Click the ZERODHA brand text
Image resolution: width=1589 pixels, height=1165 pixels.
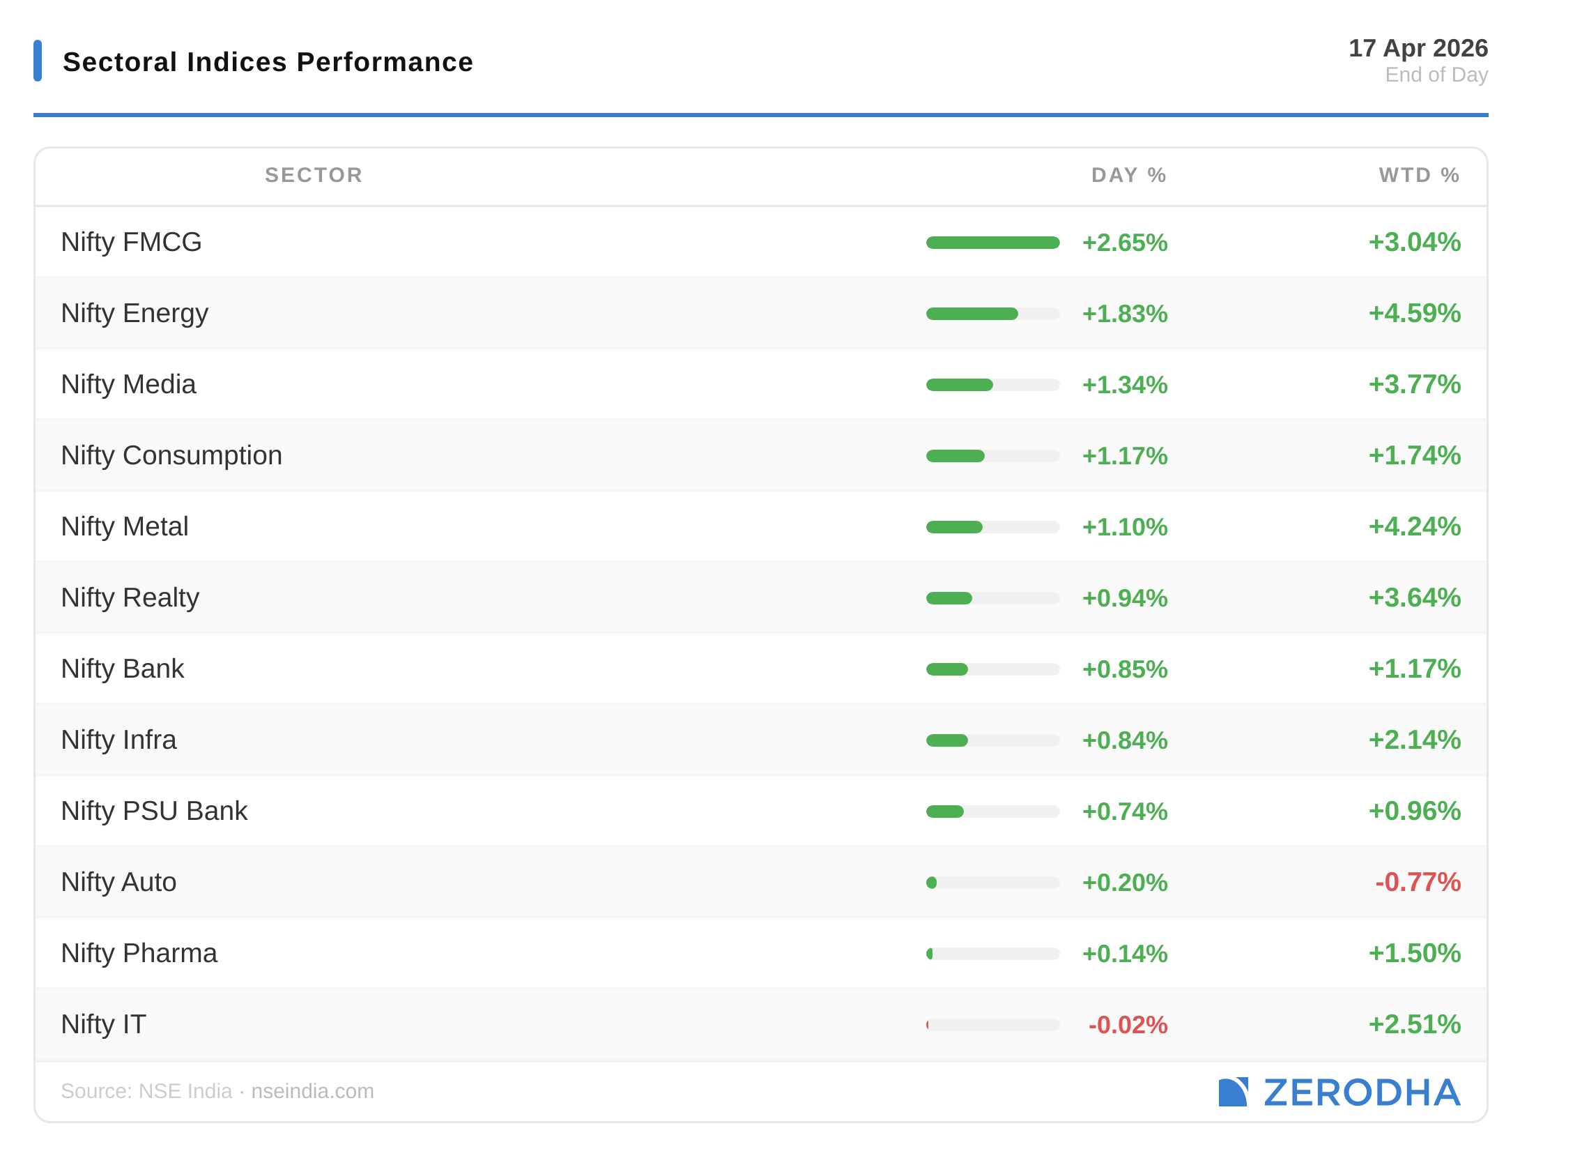[x=1361, y=1092]
